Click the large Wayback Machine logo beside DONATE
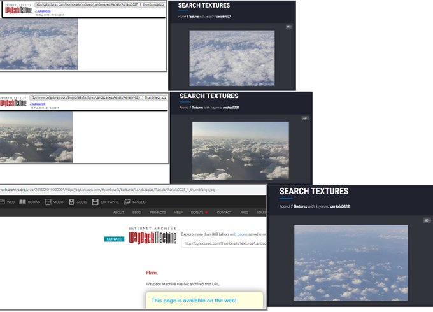 (x=153, y=236)
